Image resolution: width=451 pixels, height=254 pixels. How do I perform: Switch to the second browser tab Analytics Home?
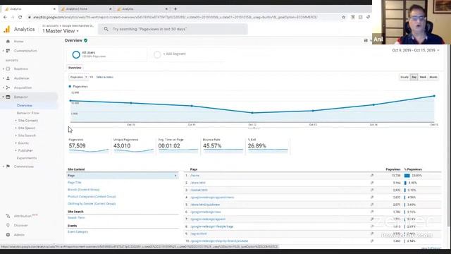click(x=85, y=9)
